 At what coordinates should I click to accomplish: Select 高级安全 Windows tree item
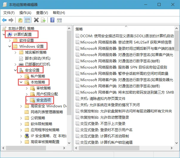(x=49, y=106)
